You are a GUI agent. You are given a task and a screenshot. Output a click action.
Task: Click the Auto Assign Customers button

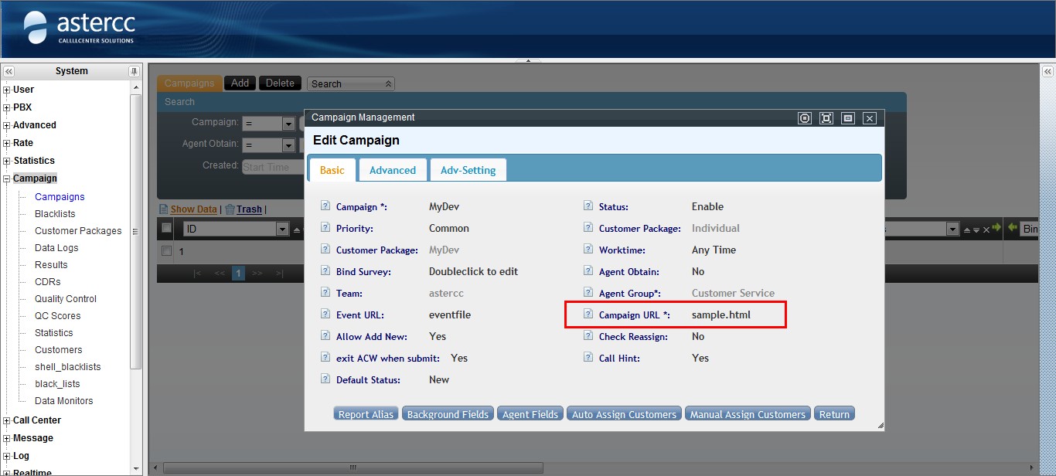click(624, 414)
